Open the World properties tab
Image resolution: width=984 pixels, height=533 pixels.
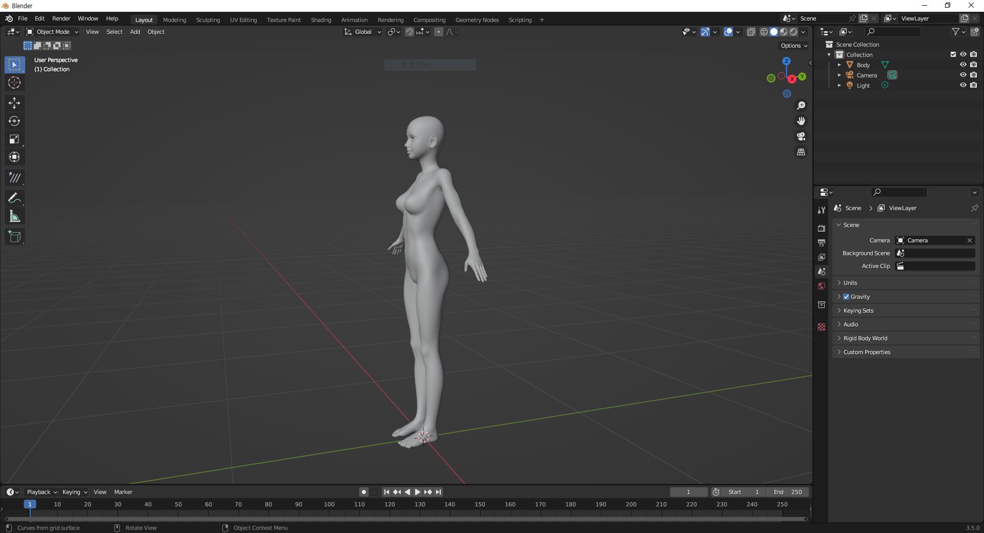pyautogui.click(x=822, y=286)
